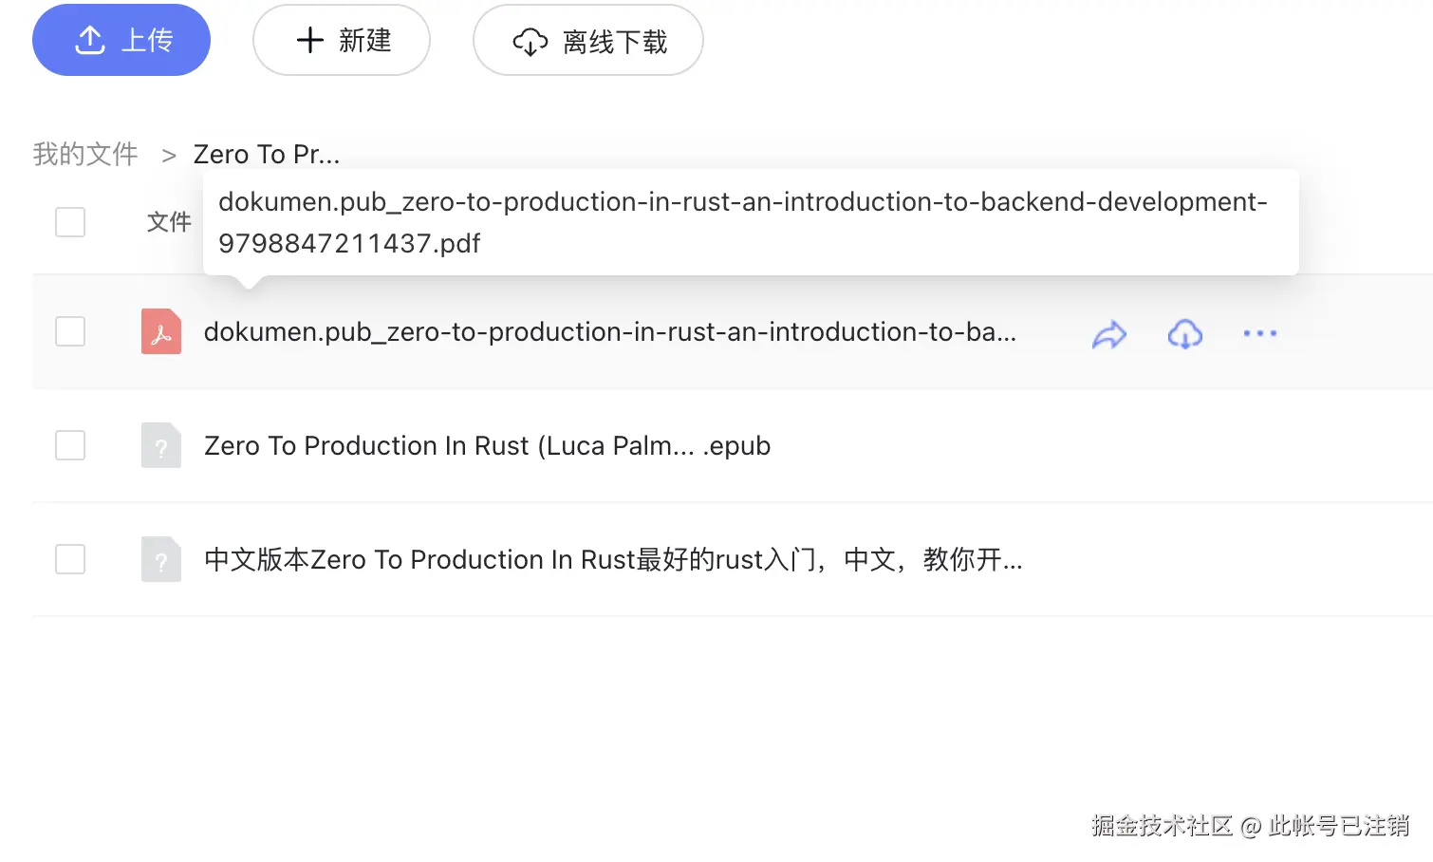This screenshot has width=1433, height=862.
Task: Expand the truncated breadcrumb Zero To Pr...
Action: click(x=266, y=153)
